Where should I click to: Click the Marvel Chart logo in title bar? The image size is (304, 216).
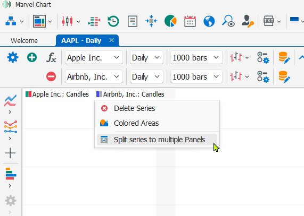click(x=7, y=4)
